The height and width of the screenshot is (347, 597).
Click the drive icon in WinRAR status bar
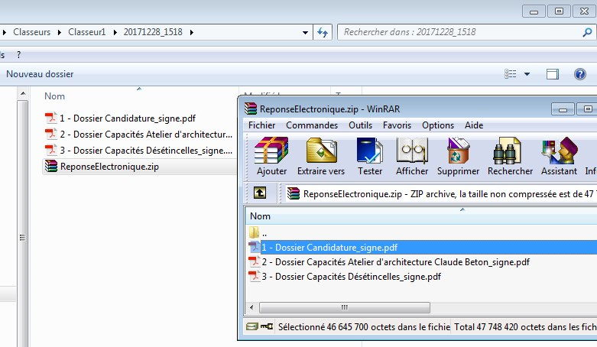pyautogui.click(x=251, y=326)
